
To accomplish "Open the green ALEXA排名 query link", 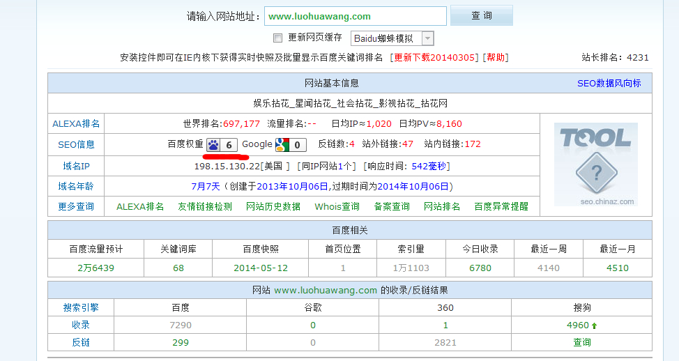I will tap(140, 206).
